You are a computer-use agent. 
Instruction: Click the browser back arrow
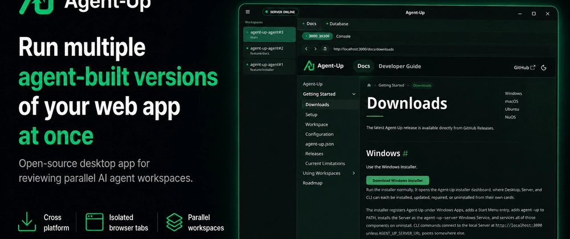coord(306,49)
